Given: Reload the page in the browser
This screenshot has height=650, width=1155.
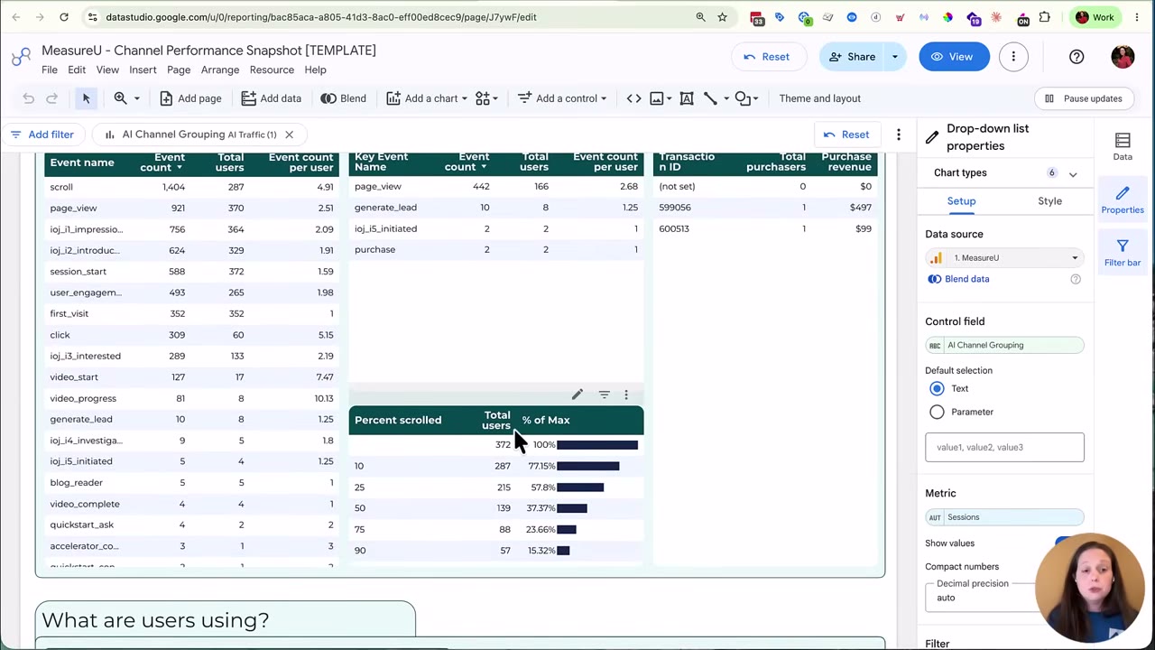Looking at the screenshot, I should pos(64,17).
